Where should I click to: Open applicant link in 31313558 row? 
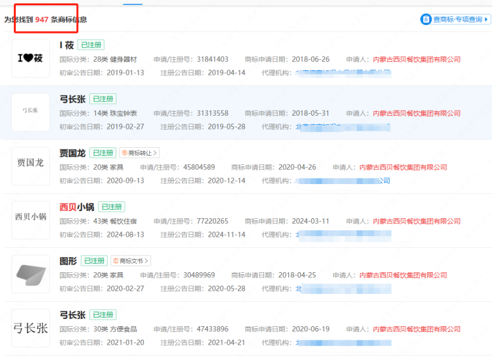416,113
